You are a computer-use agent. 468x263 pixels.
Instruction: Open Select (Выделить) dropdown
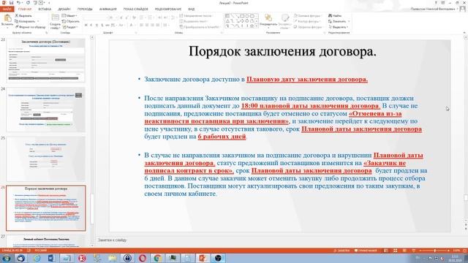point(339,27)
